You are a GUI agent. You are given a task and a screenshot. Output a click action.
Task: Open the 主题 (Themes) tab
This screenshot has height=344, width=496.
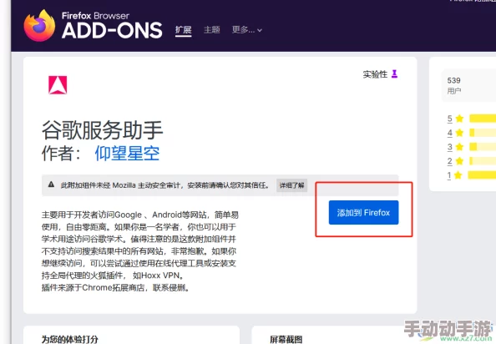coord(211,30)
